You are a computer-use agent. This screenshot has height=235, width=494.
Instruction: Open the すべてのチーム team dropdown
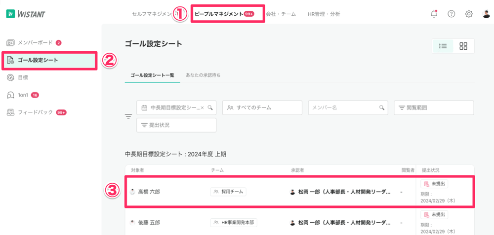[x=262, y=107]
